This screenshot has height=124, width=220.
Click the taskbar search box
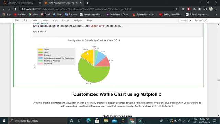click(x=38, y=121)
